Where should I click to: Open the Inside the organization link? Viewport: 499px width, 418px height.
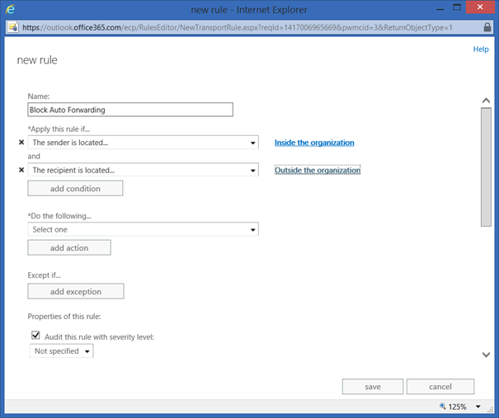tap(314, 143)
